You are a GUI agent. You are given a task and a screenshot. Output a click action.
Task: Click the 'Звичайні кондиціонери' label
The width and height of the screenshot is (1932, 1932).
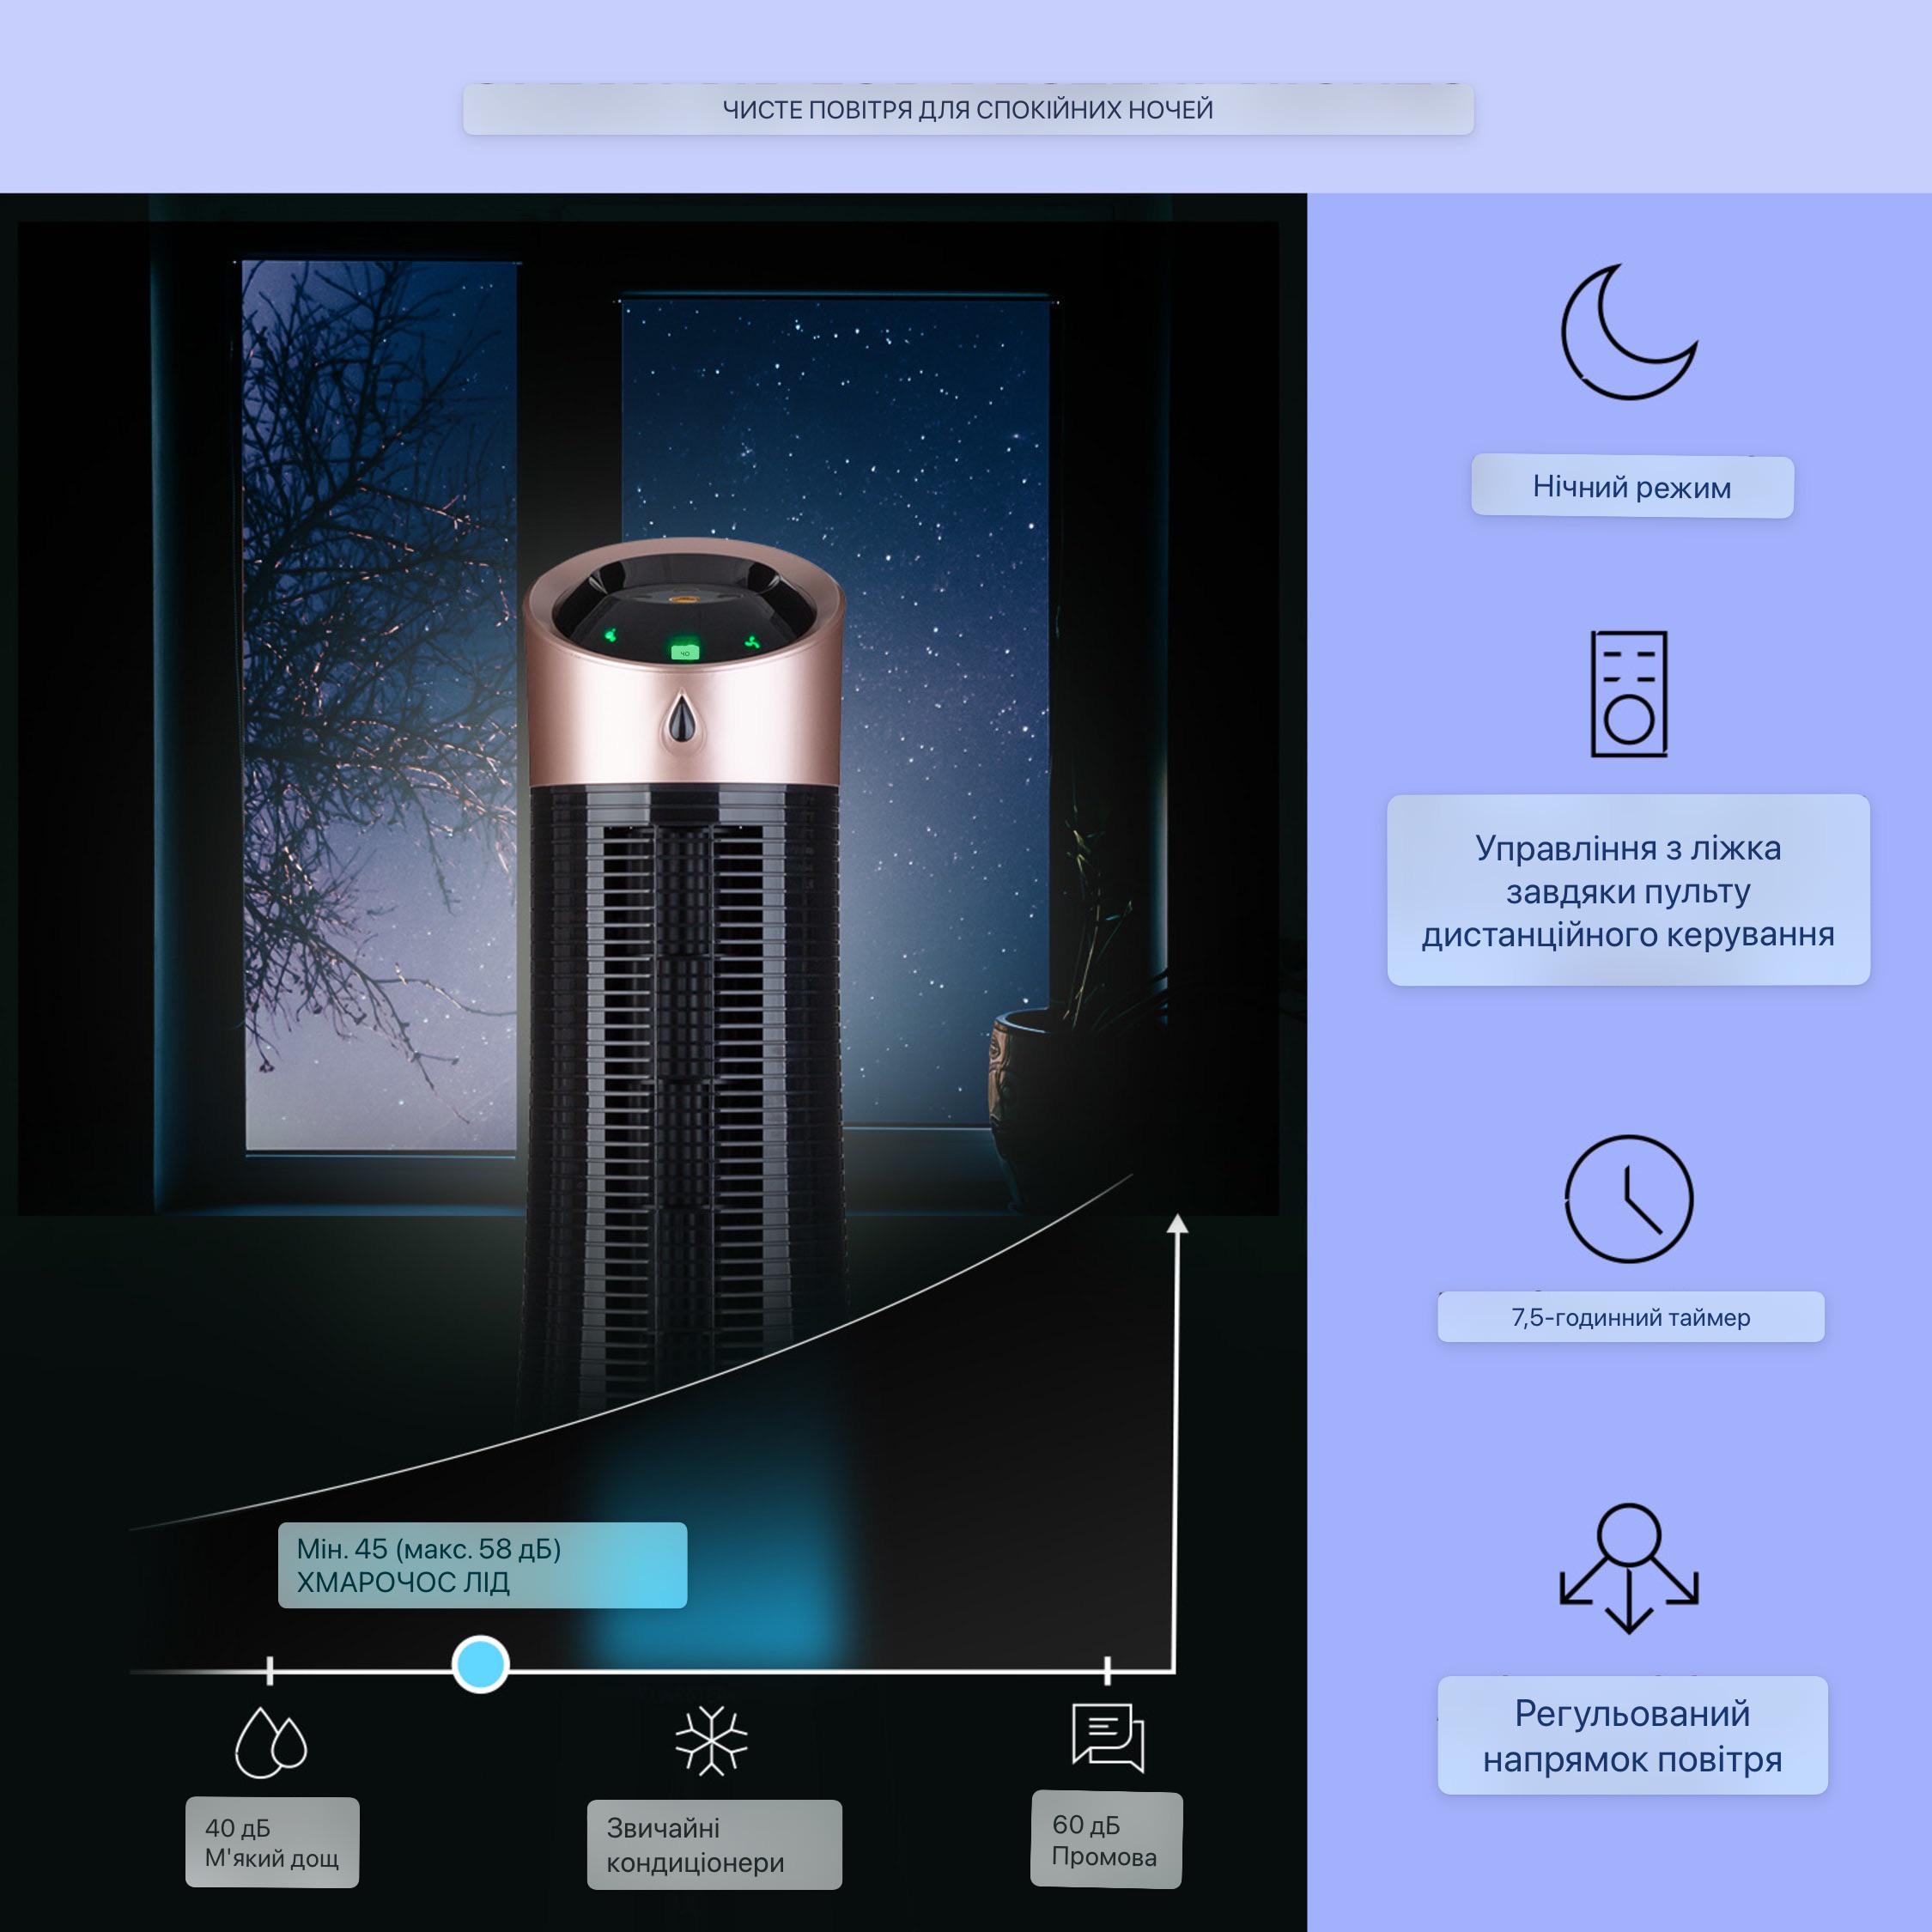coord(714,1844)
